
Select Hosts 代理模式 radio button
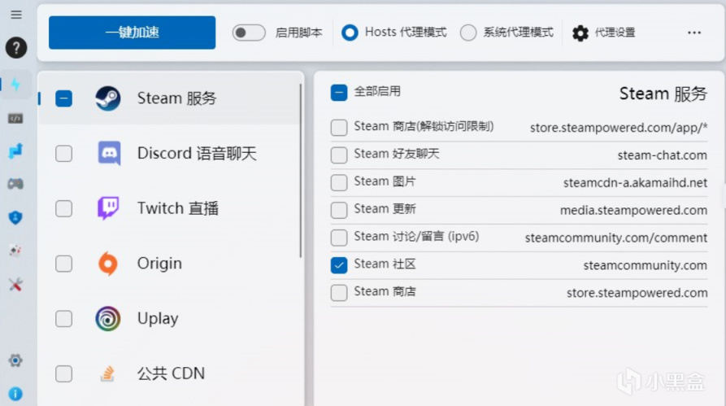click(x=350, y=33)
